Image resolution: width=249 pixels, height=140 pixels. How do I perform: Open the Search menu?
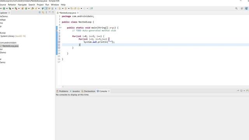coord(32,5)
